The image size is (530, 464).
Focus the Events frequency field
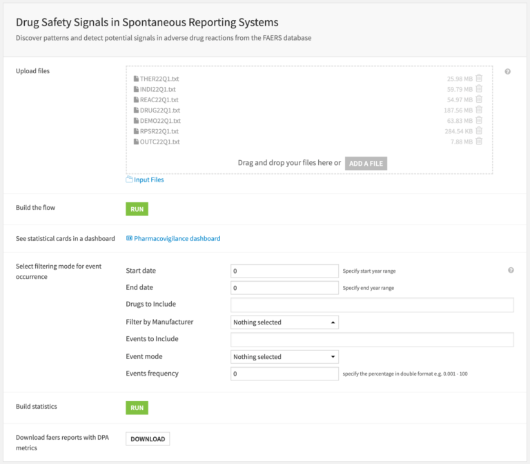click(284, 374)
